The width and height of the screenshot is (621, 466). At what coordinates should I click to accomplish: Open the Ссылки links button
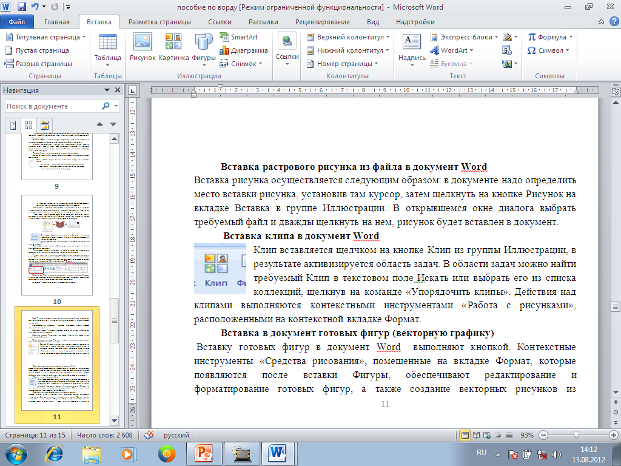tap(287, 49)
